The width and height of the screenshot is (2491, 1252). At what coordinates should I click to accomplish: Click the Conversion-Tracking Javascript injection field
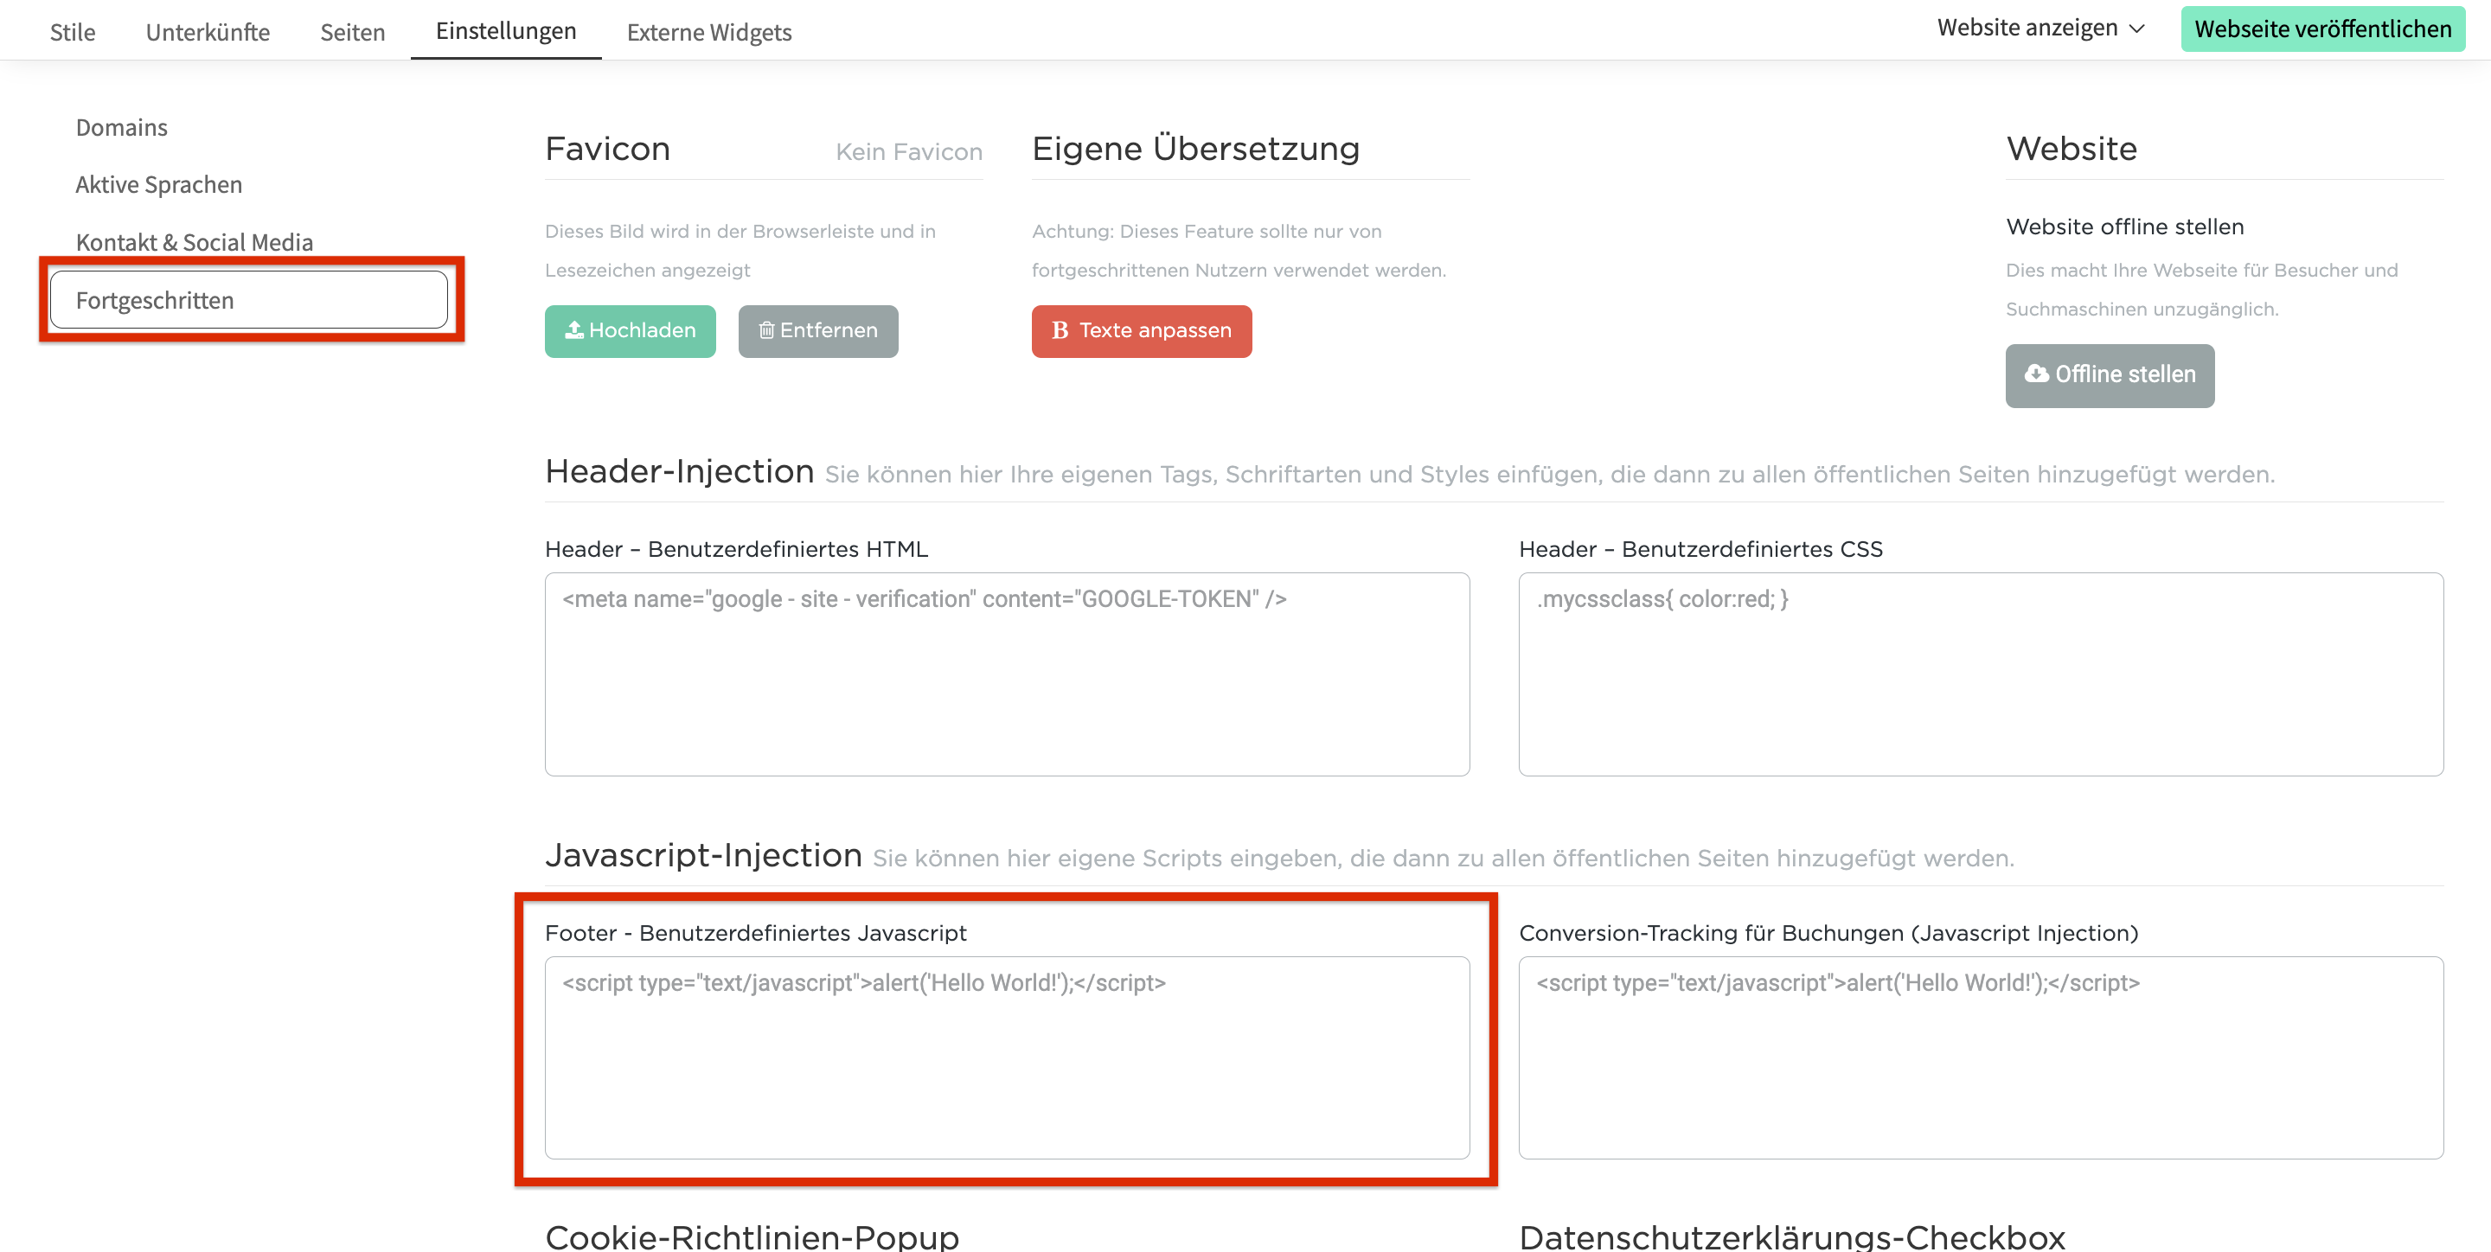tap(1981, 1057)
